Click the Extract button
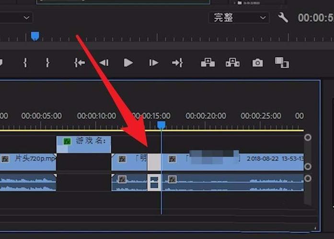Screen dimensions: 334x239 tap(232, 63)
